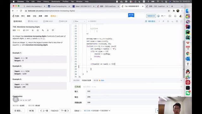Reload the page in Chrome
The height and width of the screenshot is (114, 202).
tap(21, 11)
